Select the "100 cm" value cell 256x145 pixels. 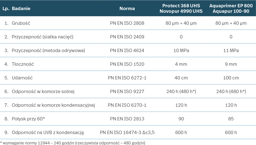coord(231,78)
